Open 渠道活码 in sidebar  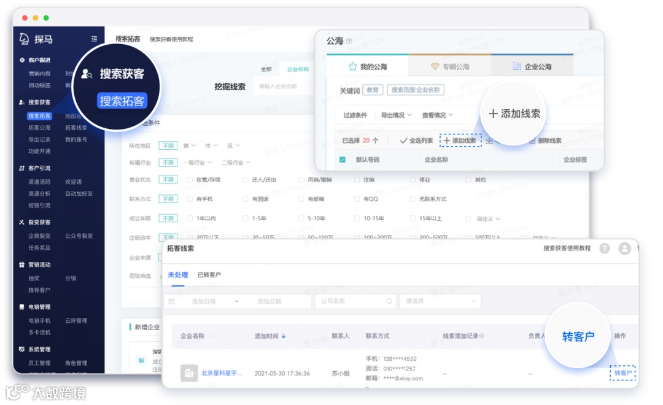pos(39,182)
